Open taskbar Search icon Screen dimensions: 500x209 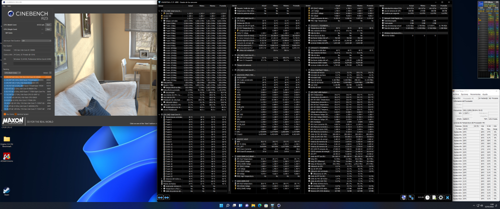[227, 206]
